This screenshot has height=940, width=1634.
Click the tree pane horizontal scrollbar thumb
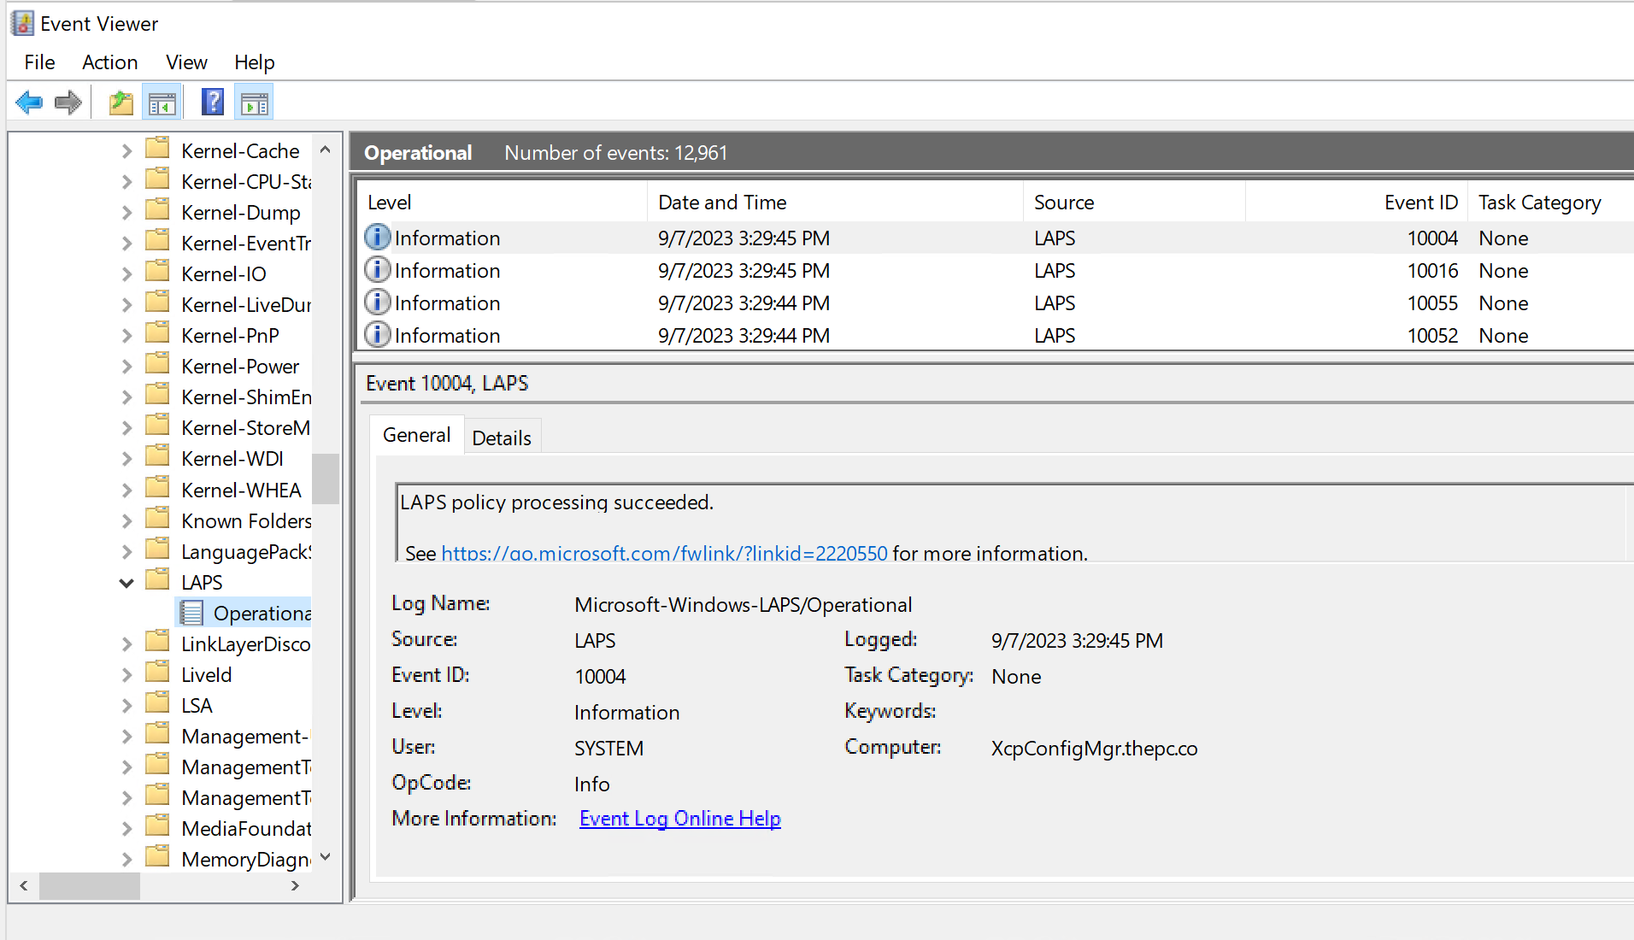[90, 886]
